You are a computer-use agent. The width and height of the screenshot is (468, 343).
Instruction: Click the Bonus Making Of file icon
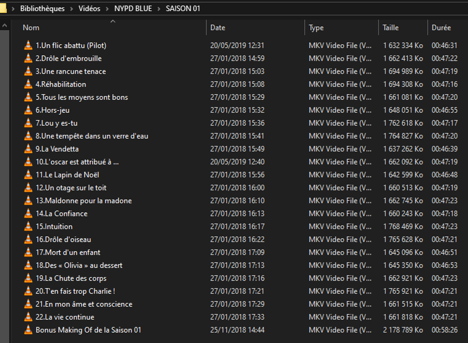tap(28, 330)
